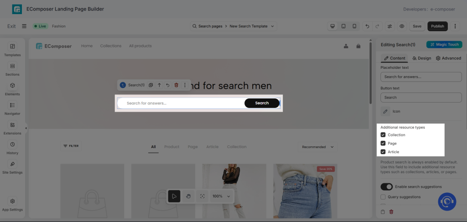467x222 pixels.
Task: Click the account user icon in header
Action: tap(346, 46)
